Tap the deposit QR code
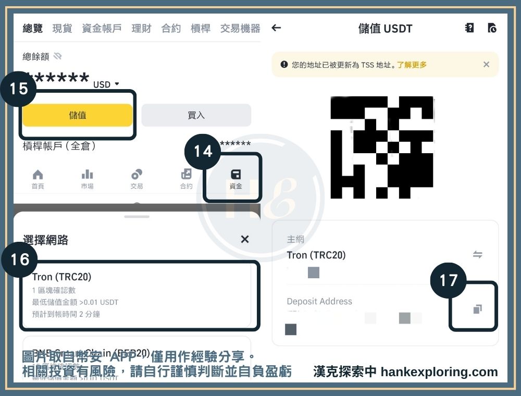 point(382,147)
